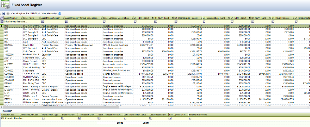Open the grid column chooser icon beside Asset Number
310x127 pixels.
tap(2, 18)
